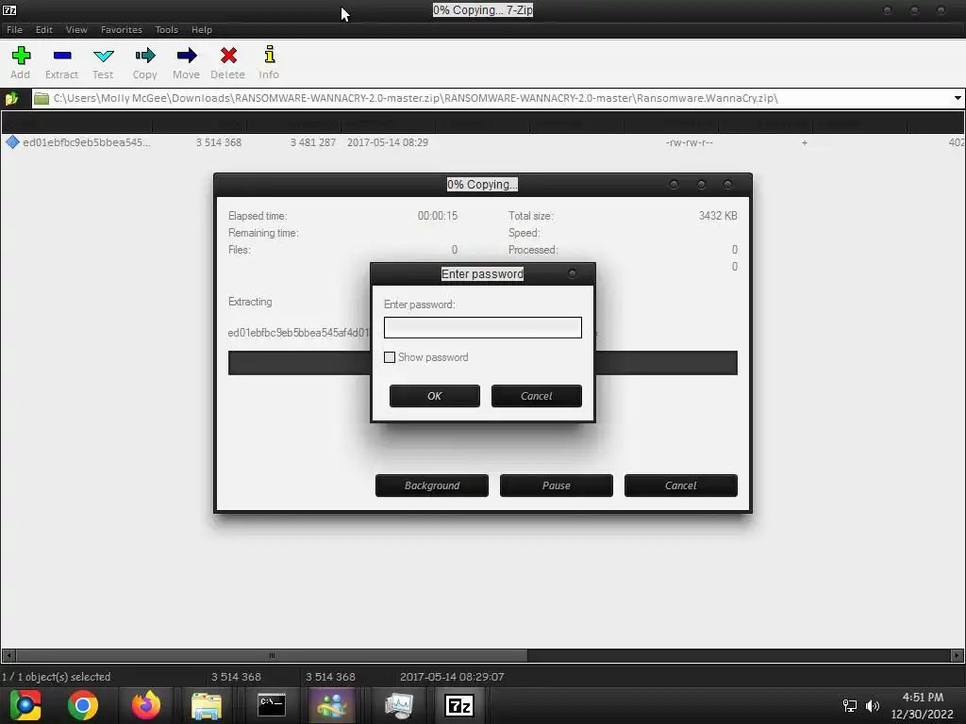Click status bar text 1 / 1 object(s) selected
Viewport: 966px width, 724px height.
point(56,677)
